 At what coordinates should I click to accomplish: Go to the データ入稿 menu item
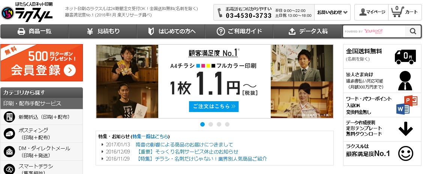pos(307,31)
